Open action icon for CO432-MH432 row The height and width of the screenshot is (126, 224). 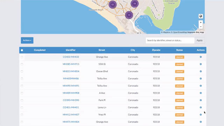[x=201, y=57]
